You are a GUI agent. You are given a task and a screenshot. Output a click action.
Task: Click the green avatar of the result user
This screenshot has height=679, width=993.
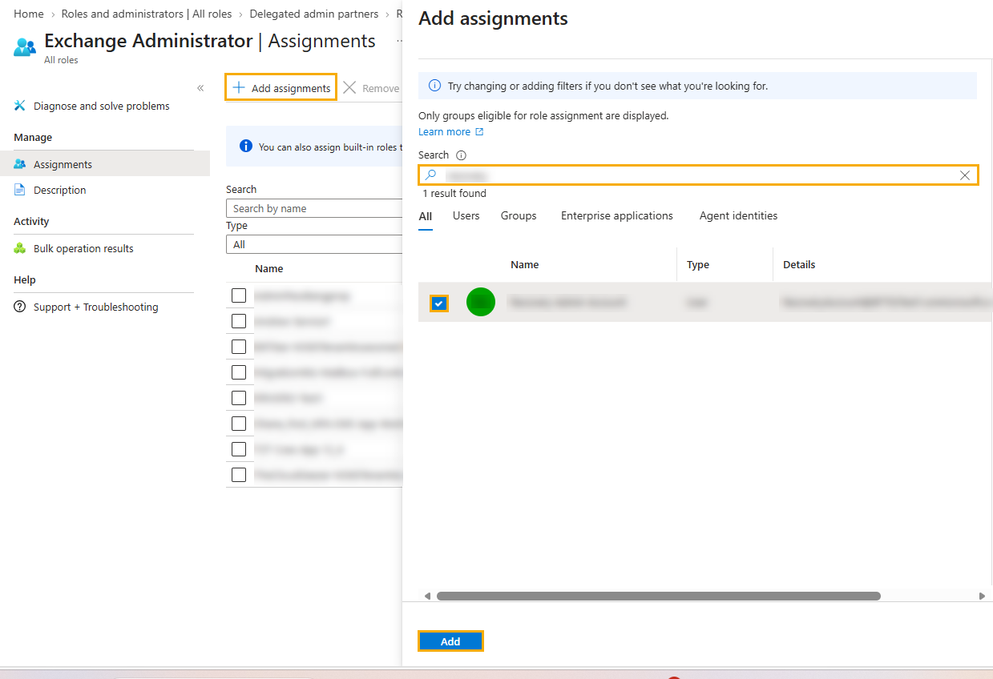[481, 302]
